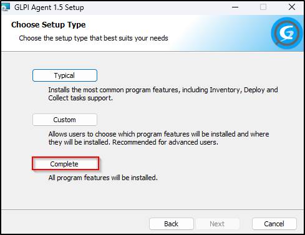Click 'GLPI Agent 1.5 Setup' window title
Image resolution: width=305 pixels, height=235 pixels.
(x=49, y=7)
